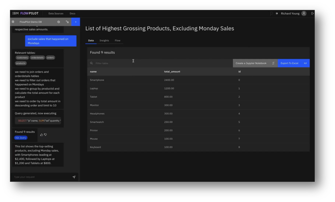335x202 pixels.
Task: Click the Headphones cell in the table
Action: (x=97, y=114)
